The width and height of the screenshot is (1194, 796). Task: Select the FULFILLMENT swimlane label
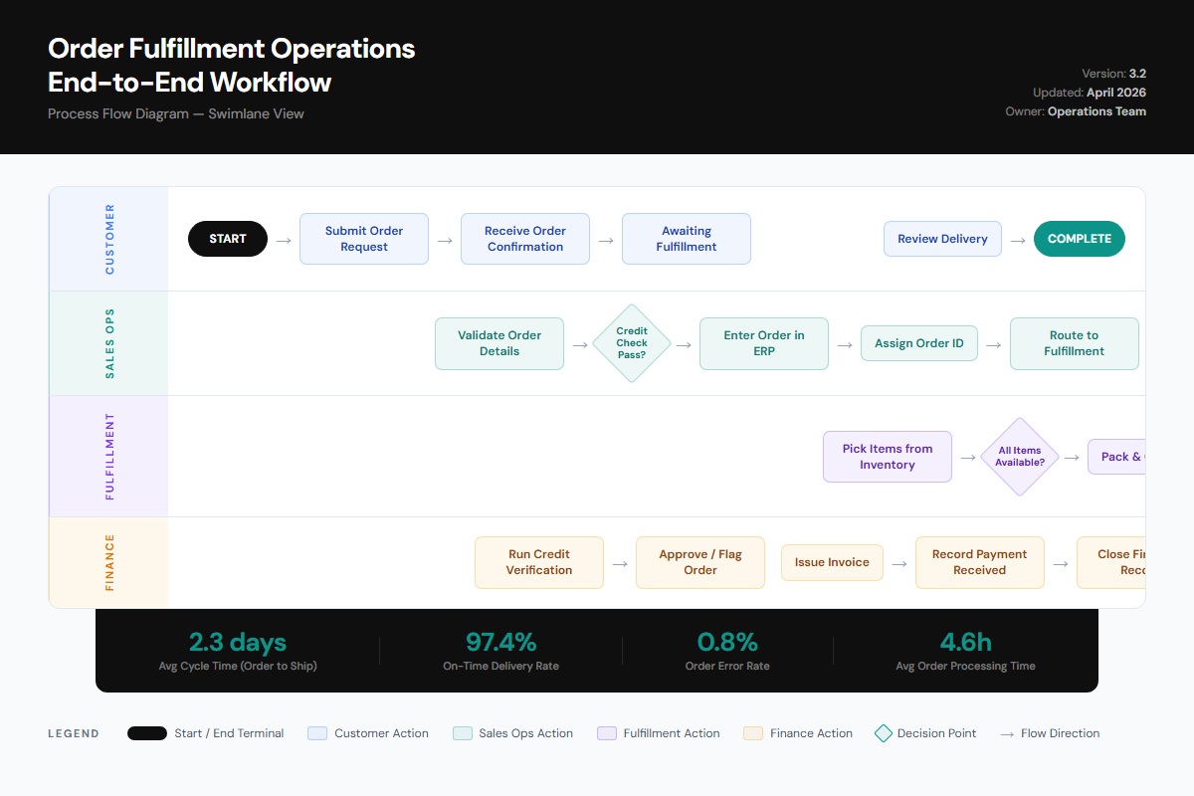[x=108, y=456]
